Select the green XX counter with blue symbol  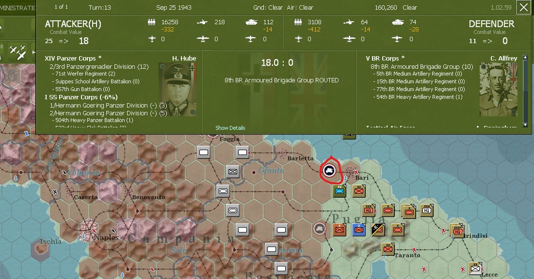click(x=339, y=191)
